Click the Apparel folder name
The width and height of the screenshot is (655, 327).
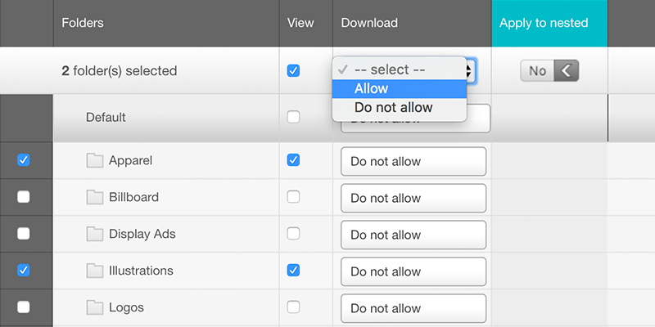tap(130, 160)
